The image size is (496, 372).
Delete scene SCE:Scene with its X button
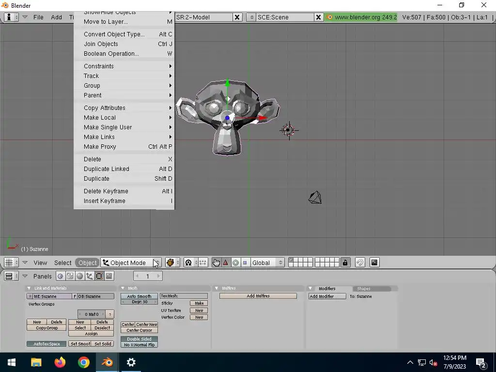pos(318,17)
